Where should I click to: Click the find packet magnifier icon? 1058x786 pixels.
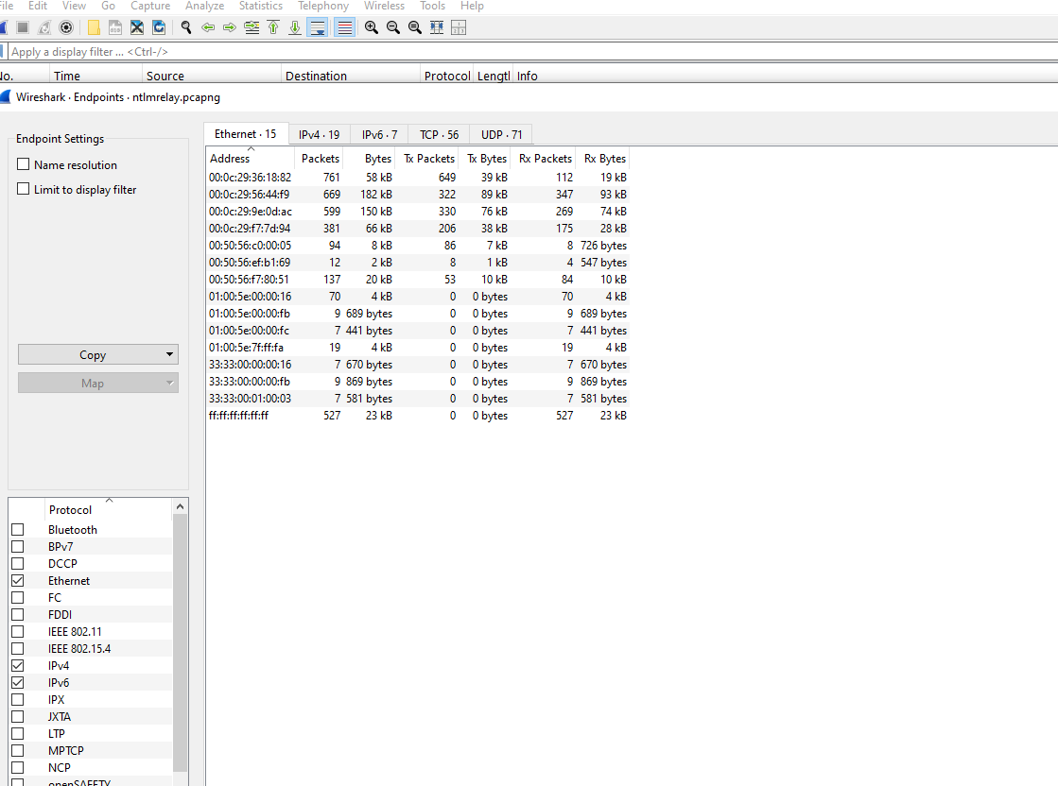[186, 27]
